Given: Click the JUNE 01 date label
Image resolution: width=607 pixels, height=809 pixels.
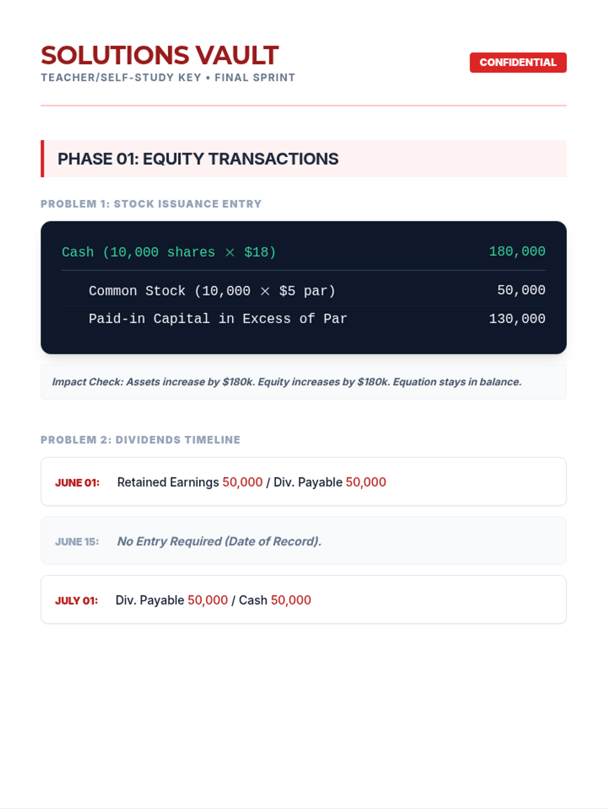Looking at the screenshot, I should 77,483.
